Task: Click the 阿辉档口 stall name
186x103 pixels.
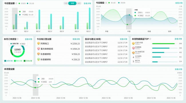Action: point(45,44)
